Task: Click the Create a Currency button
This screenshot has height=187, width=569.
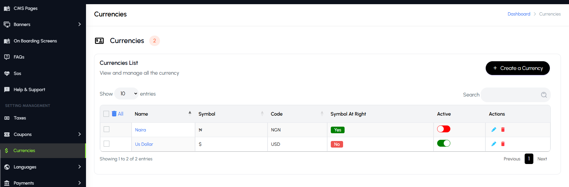Action: (517, 68)
